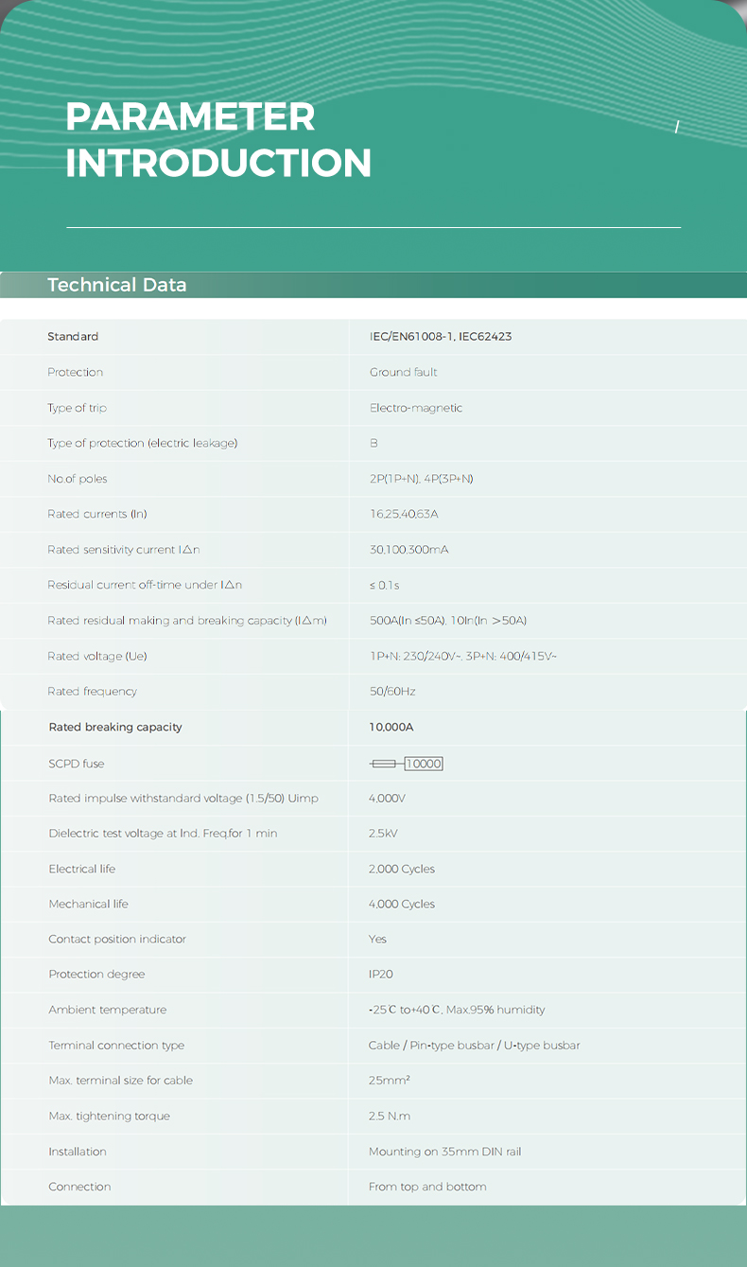
Task: Click the IEC/EN61008-1, IEC62423 value
Action: point(441,337)
